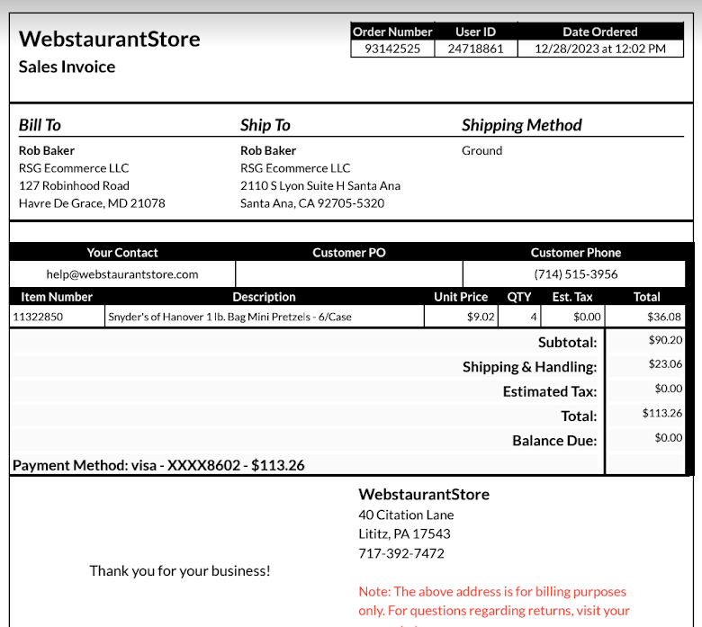Image resolution: width=702 pixels, height=627 pixels.
Task: Click the Shipping Method heading
Action: 522,125
